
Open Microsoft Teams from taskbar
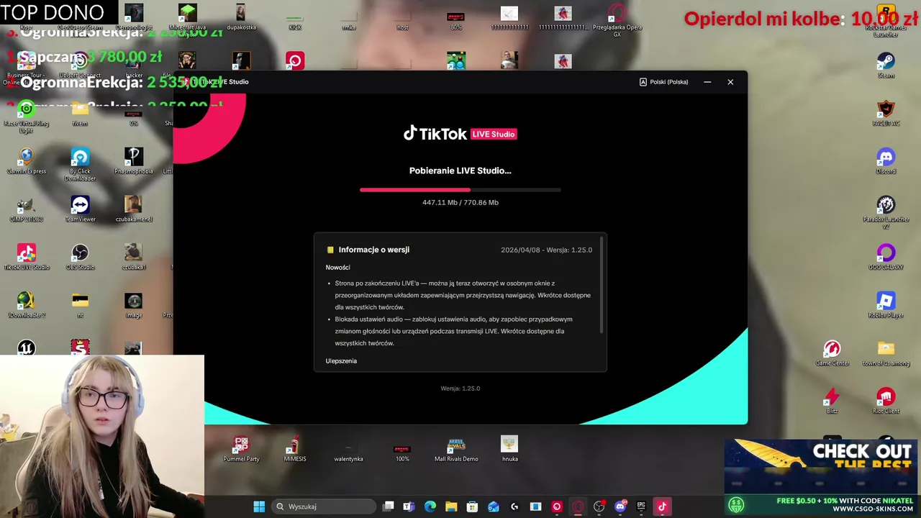[x=409, y=506]
